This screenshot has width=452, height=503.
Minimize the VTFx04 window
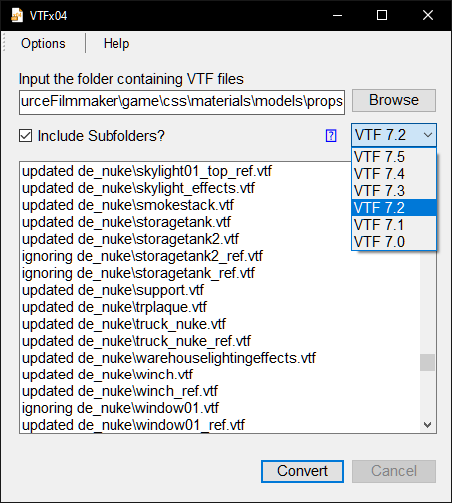pyautogui.click(x=338, y=15)
